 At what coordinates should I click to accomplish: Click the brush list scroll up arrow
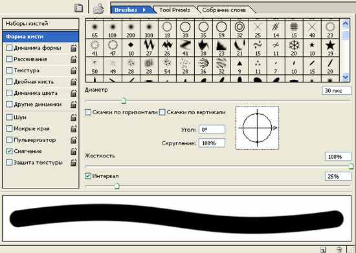346,23
